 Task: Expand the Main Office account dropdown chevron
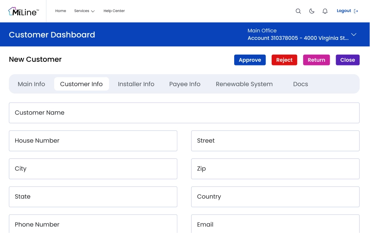click(354, 34)
